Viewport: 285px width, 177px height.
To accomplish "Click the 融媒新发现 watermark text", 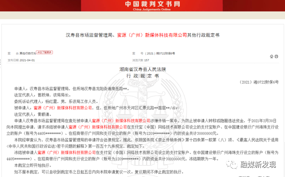I will pos(258,165).
